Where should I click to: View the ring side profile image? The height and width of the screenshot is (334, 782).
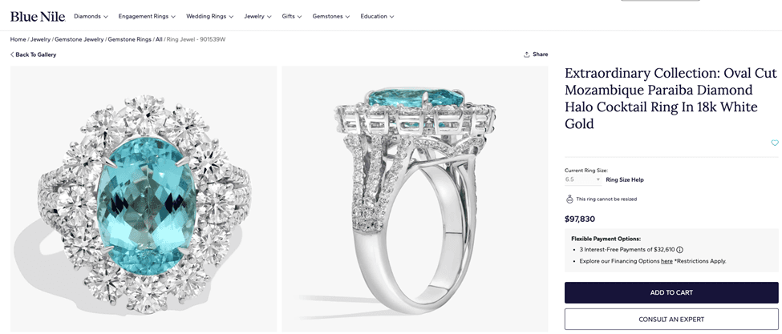click(x=415, y=199)
